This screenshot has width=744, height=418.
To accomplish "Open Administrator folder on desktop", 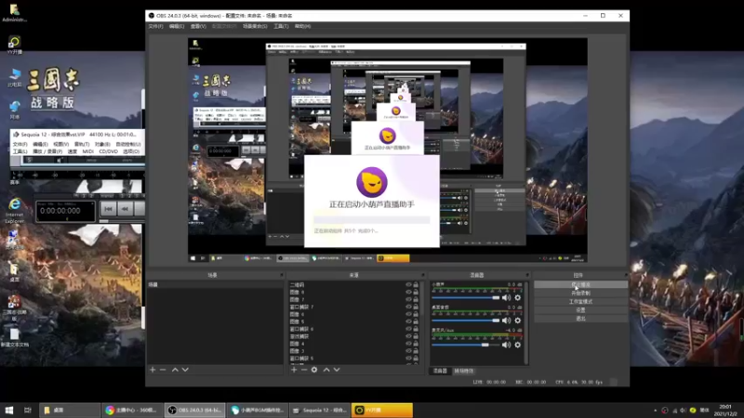I will 14,13.
